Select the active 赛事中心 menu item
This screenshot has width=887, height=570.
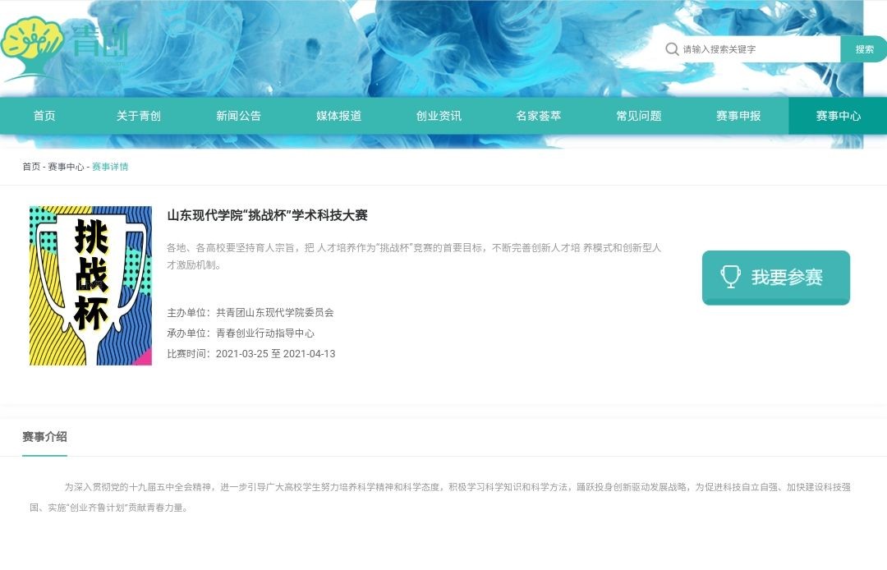(x=838, y=116)
